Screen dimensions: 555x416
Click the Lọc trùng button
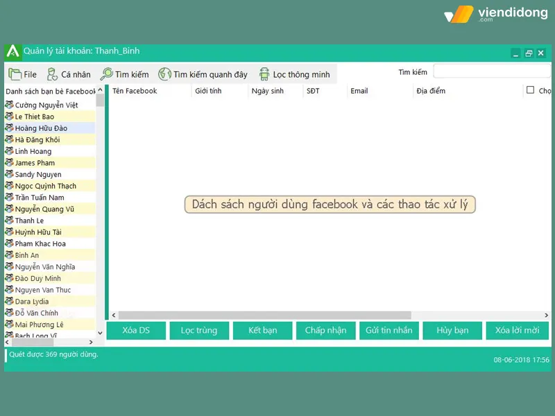pyautogui.click(x=199, y=331)
